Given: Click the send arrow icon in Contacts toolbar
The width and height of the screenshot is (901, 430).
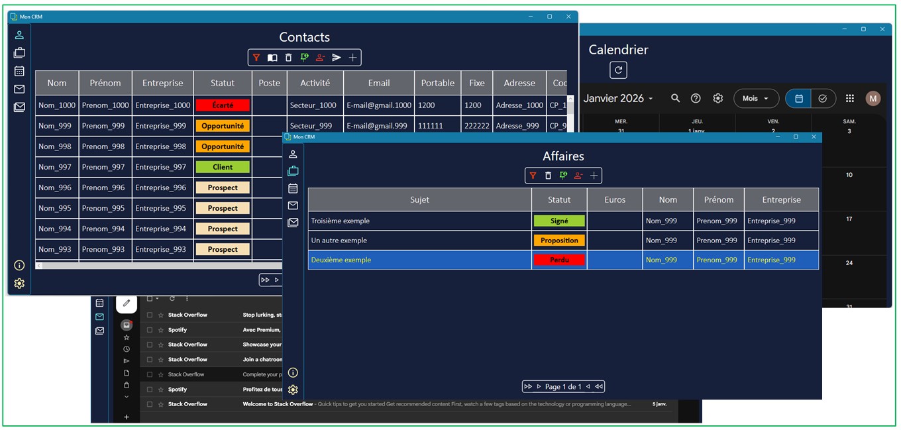Looking at the screenshot, I should click(x=337, y=58).
